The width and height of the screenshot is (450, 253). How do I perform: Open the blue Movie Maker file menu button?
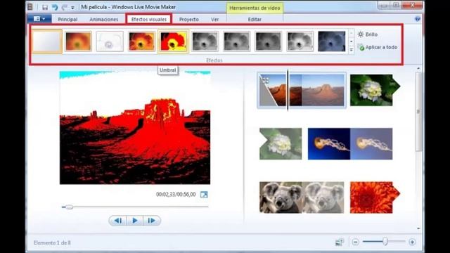[39, 19]
